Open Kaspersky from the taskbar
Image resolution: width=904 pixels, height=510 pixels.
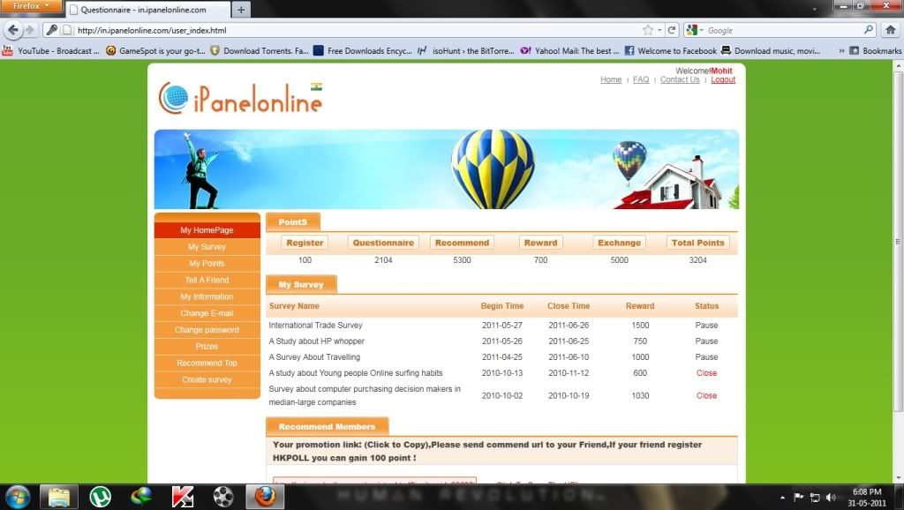tap(183, 497)
